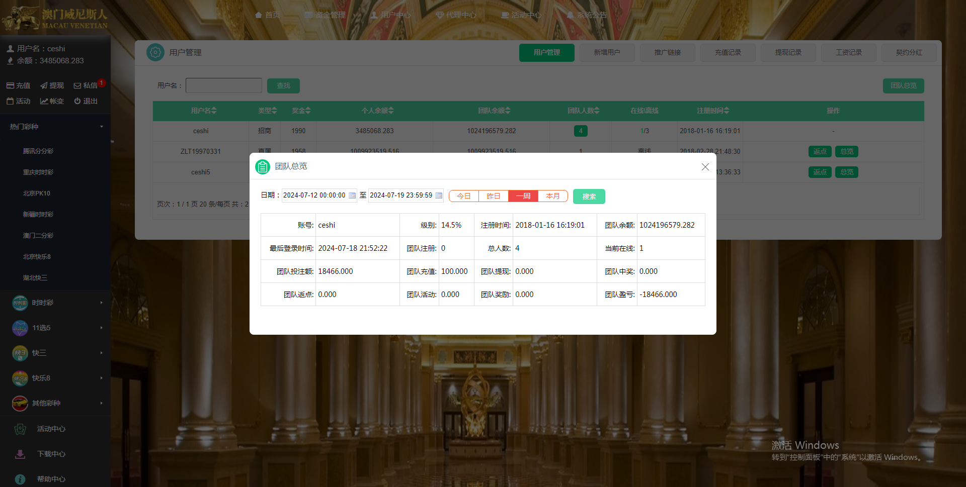Click the start date input field
Image resolution: width=966 pixels, height=487 pixels.
(314, 196)
